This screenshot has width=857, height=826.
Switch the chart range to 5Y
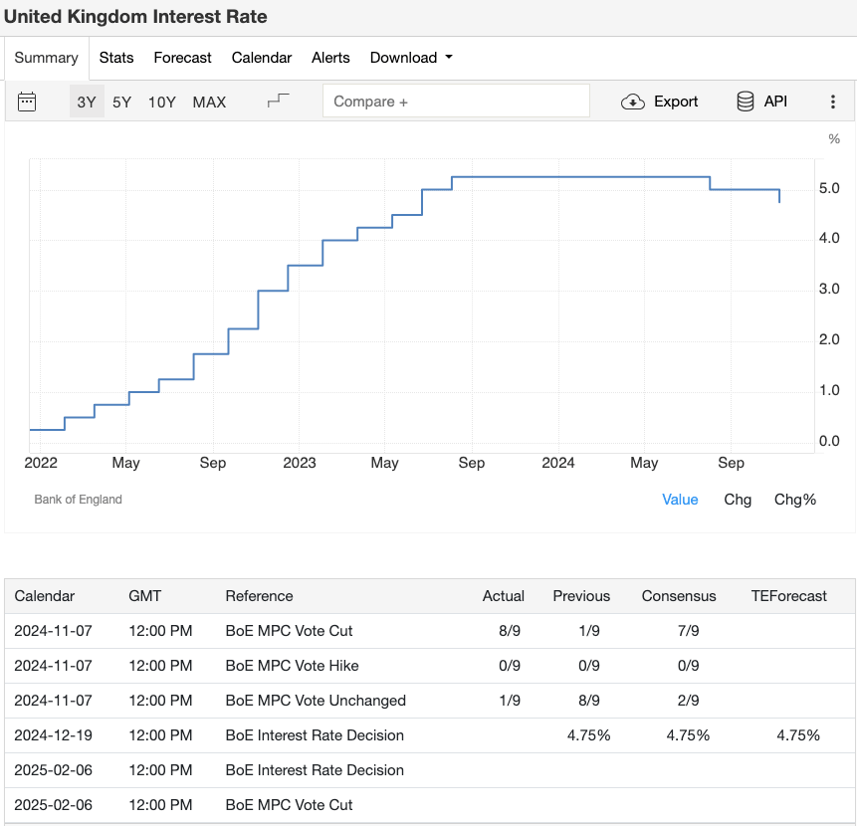click(x=120, y=101)
